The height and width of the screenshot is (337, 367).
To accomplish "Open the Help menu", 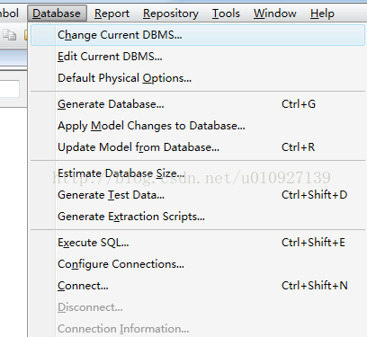I will [322, 13].
